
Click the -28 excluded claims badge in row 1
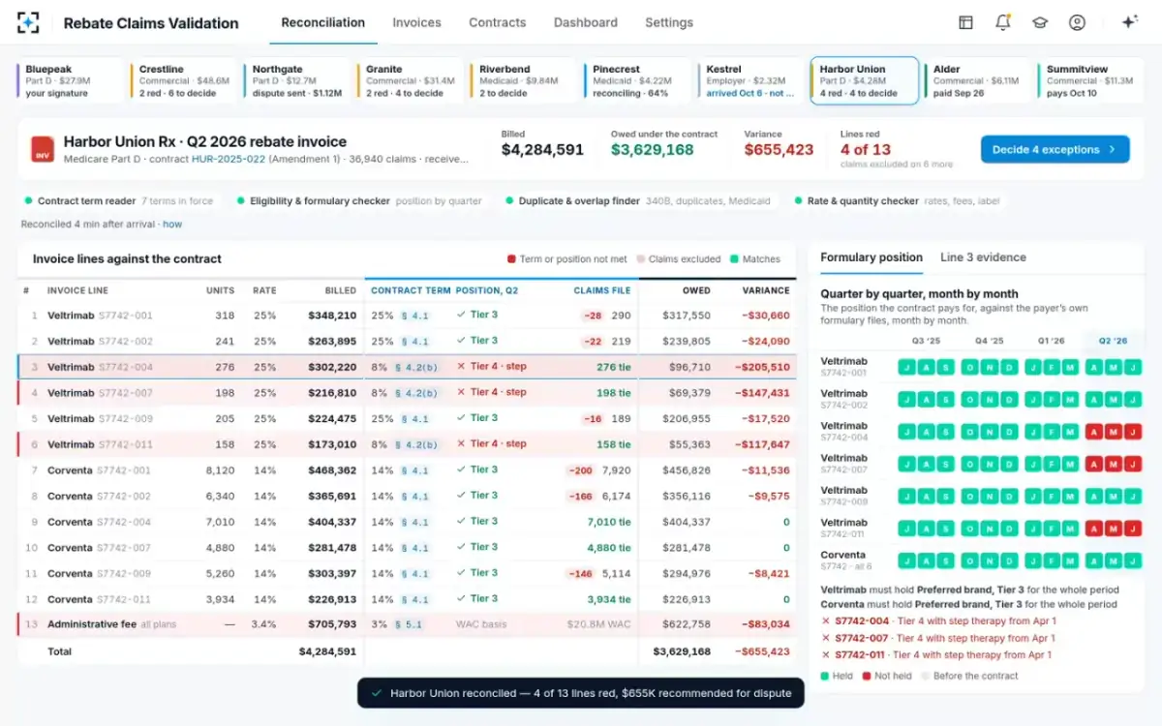pyautogui.click(x=592, y=316)
